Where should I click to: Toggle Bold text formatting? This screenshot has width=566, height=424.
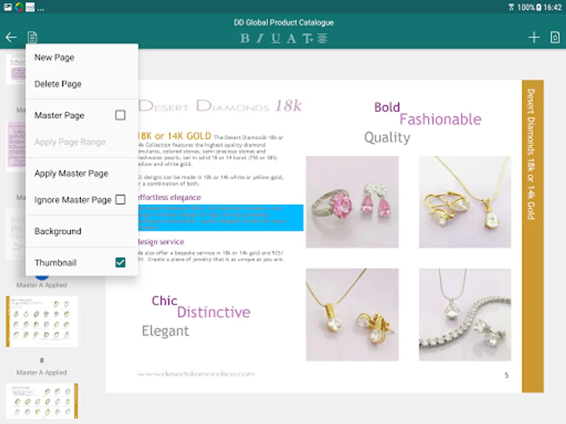[x=245, y=39]
